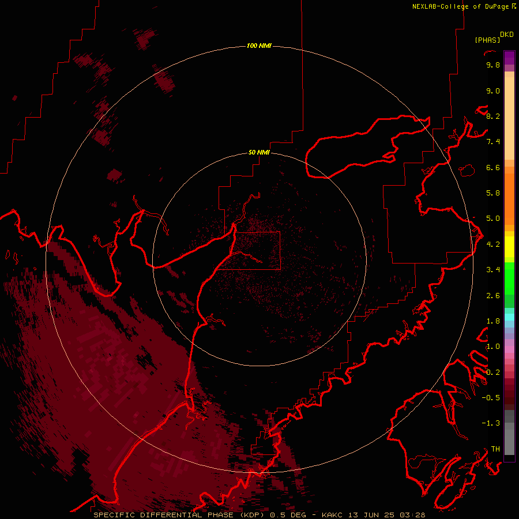Image resolution: width=519 pixels, height=519 pixels.
Task: Click the 4.2 scale value
Action: 493,245
